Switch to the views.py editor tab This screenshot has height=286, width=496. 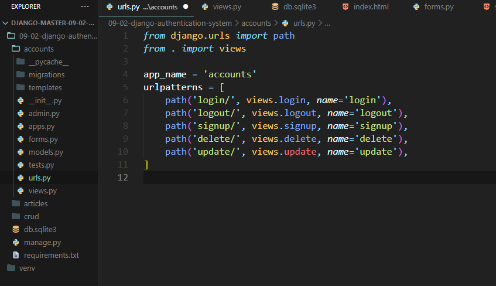click(x=227, y=7)
